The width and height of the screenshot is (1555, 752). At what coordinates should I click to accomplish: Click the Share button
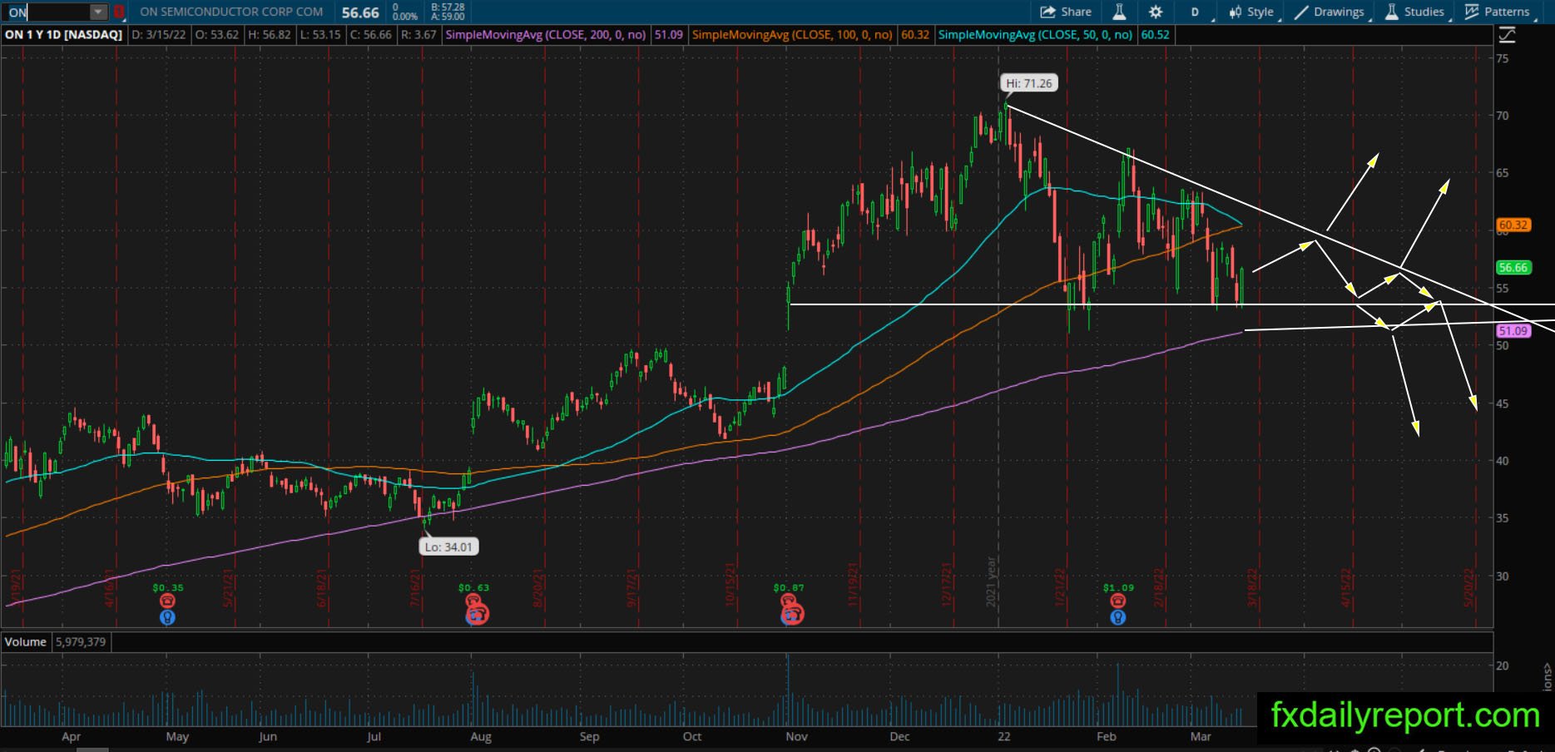click(1066, 12)
